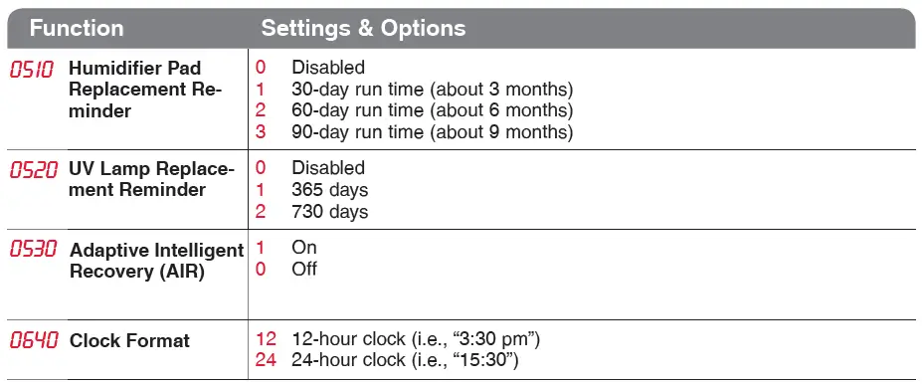Select the Clock Format label
The image size is (922, 386).
coord(129,340)
